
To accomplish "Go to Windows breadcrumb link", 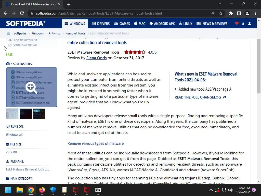I will 37,33.
